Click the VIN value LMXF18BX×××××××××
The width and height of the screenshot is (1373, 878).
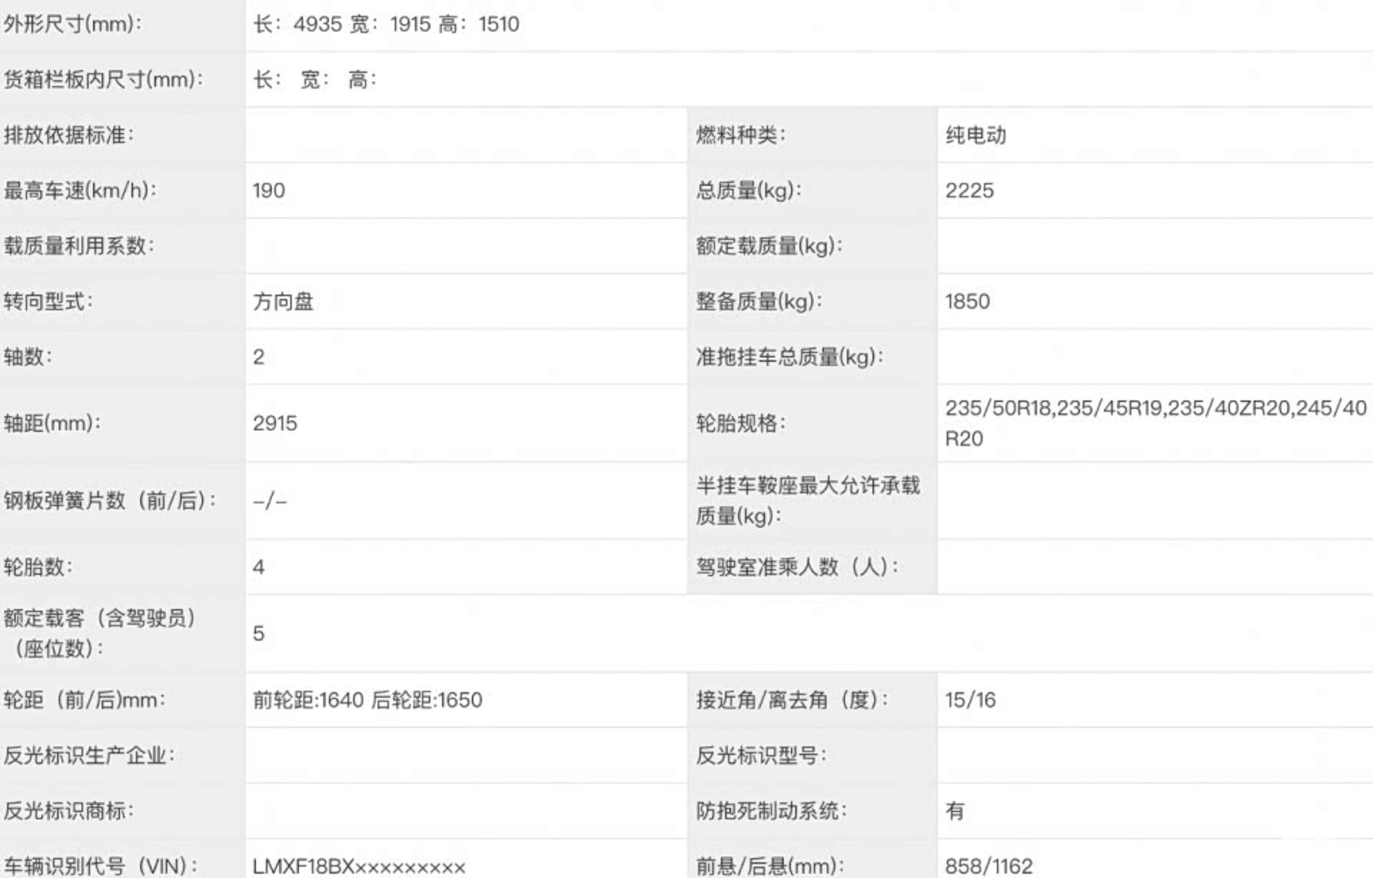[359, 867]
